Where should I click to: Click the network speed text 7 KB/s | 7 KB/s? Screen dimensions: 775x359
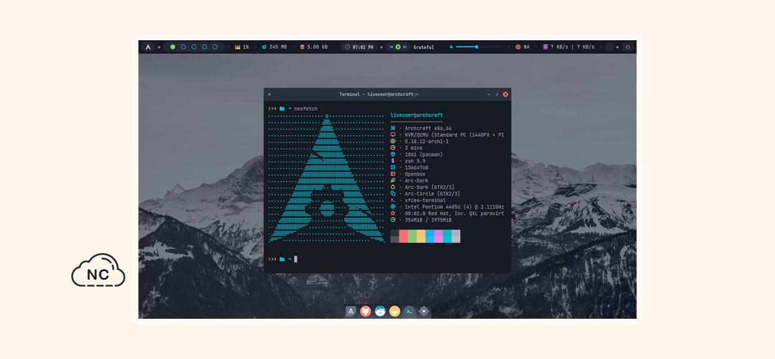(x=572, y=47)
